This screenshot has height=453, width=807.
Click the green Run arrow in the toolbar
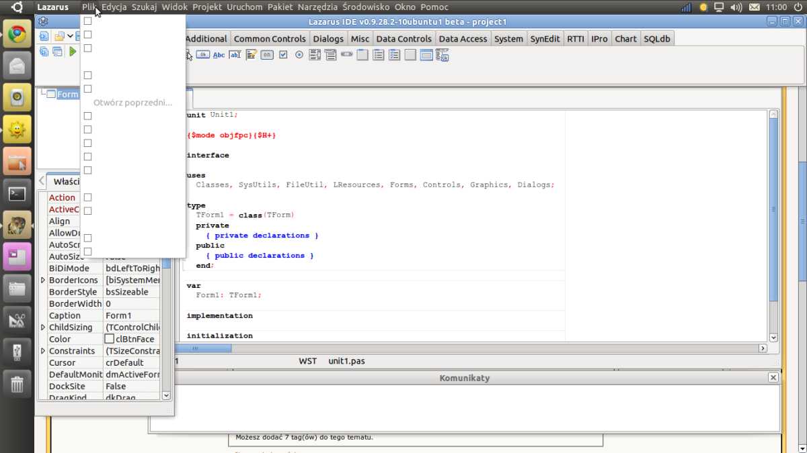[73, 52]
